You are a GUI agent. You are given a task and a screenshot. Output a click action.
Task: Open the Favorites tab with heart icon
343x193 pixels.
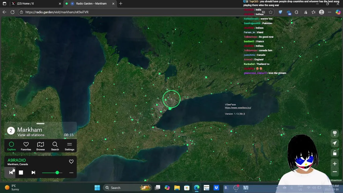tap(26, 146)
